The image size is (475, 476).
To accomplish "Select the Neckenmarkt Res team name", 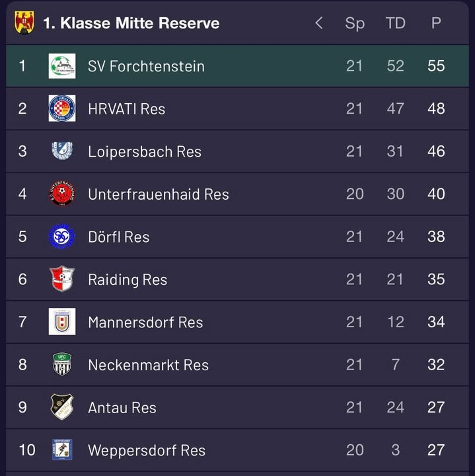I will 148,365.
